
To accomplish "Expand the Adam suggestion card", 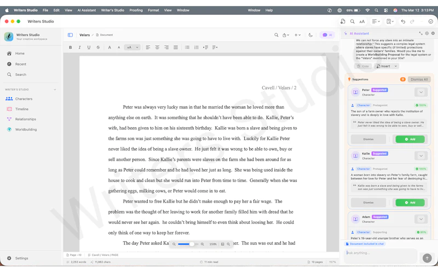I will click(x=421, y=219).
